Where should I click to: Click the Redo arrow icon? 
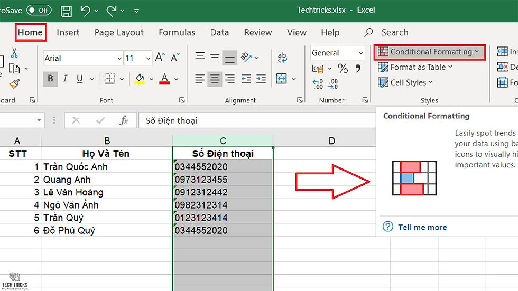point(112,11)
